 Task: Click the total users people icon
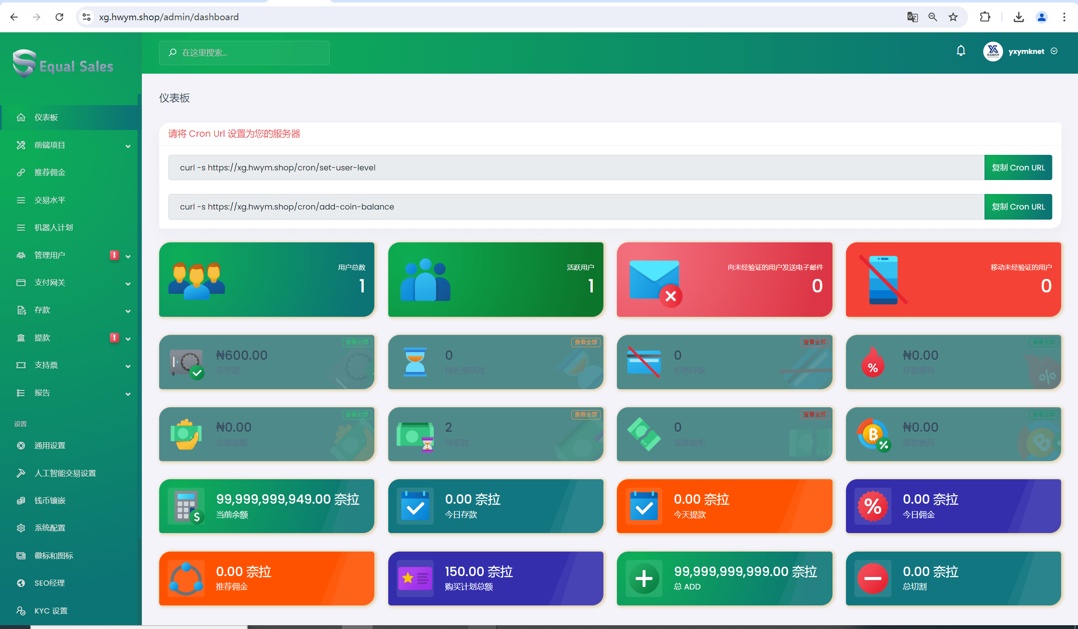(196, 280)
